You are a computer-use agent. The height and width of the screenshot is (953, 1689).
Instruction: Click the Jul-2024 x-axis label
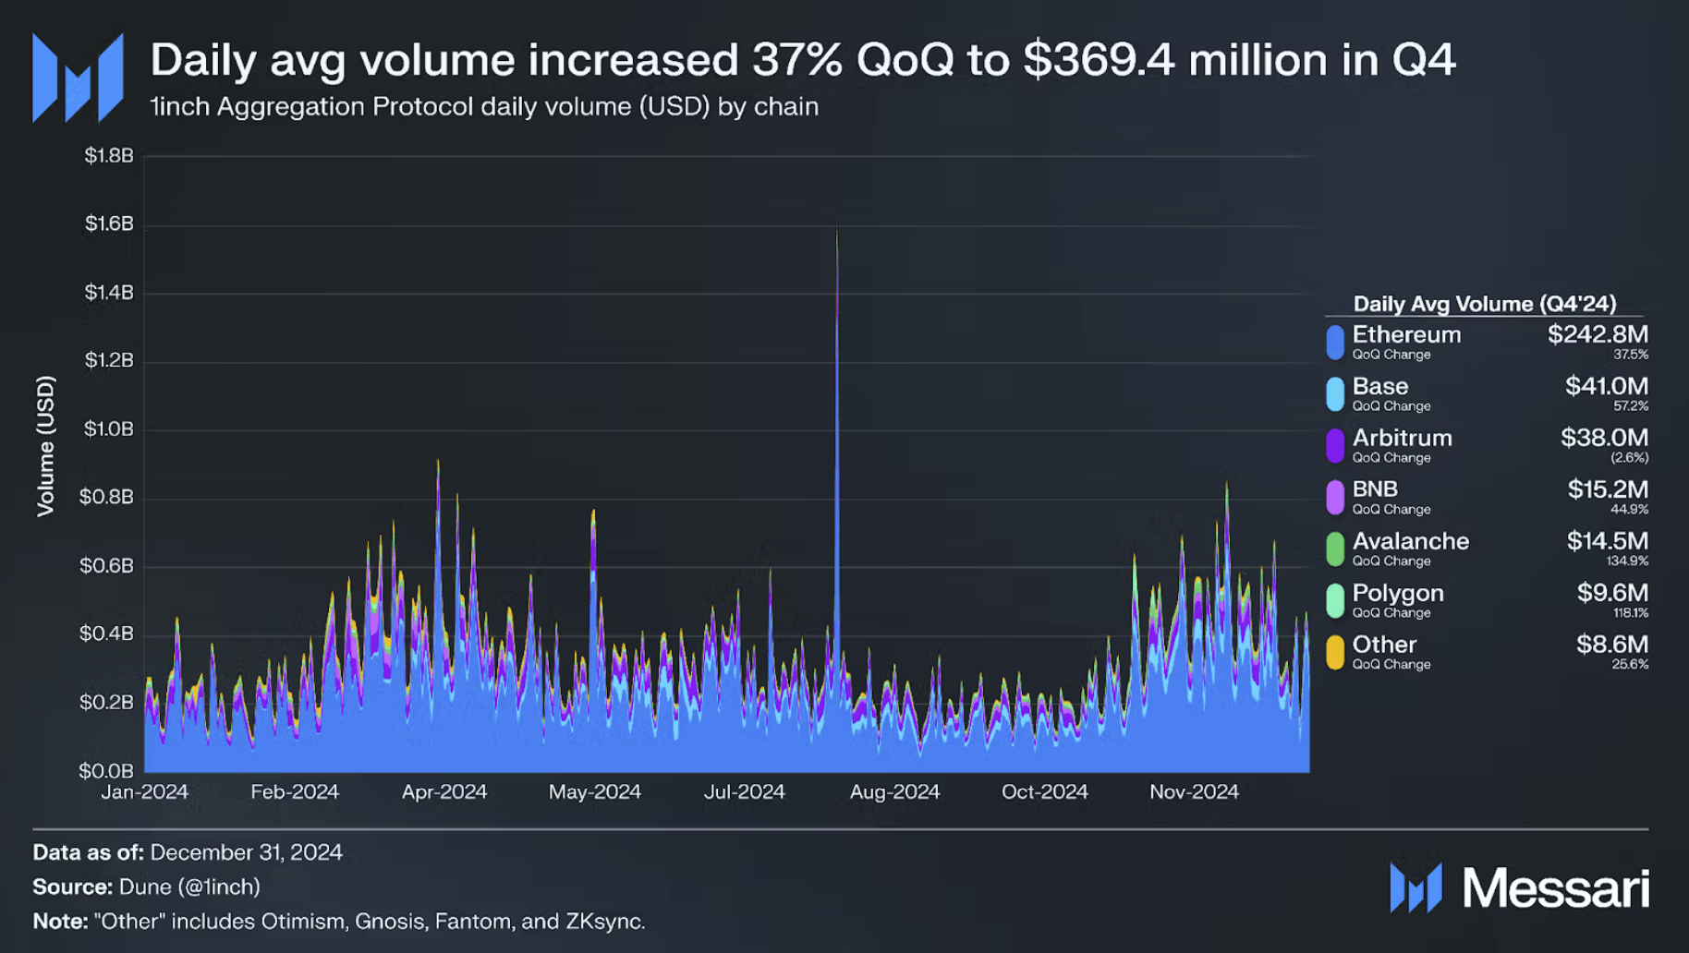pos(744,792)
